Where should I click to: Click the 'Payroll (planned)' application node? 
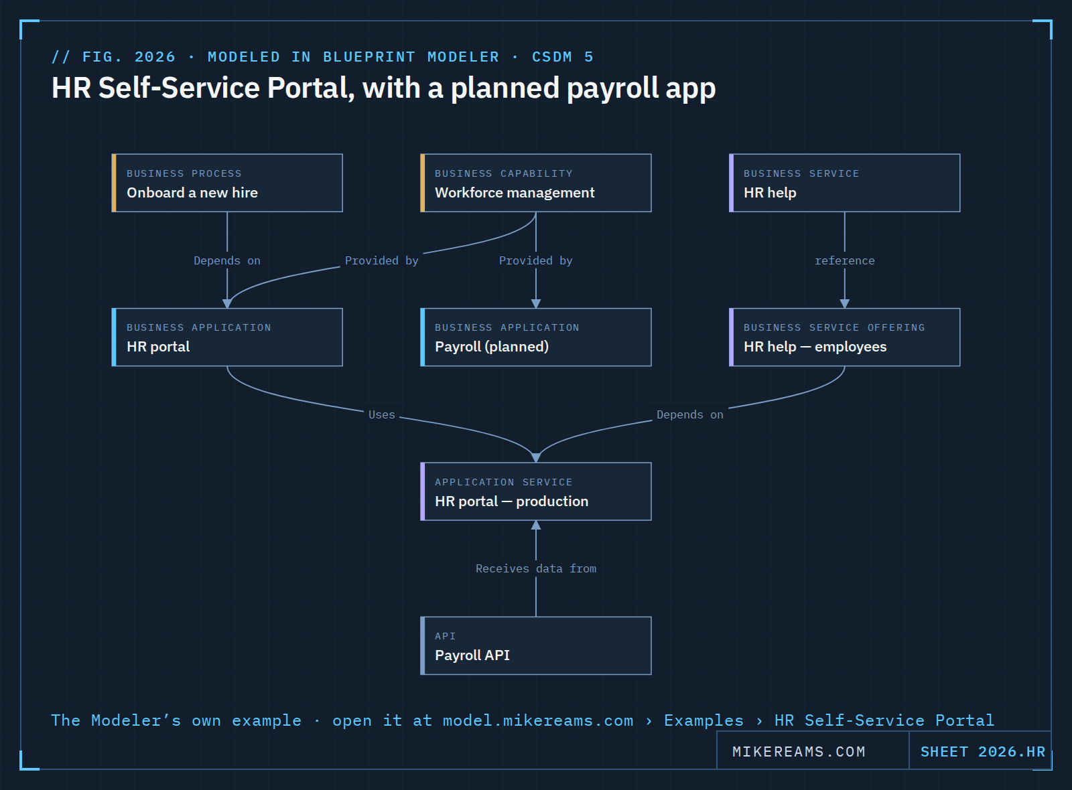click(x=536, y=337)
